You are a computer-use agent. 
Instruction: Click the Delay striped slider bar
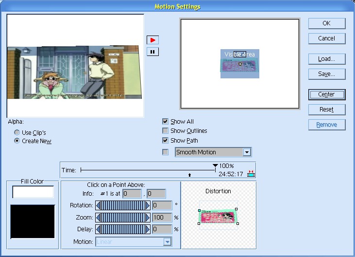(x=123, y=229)
